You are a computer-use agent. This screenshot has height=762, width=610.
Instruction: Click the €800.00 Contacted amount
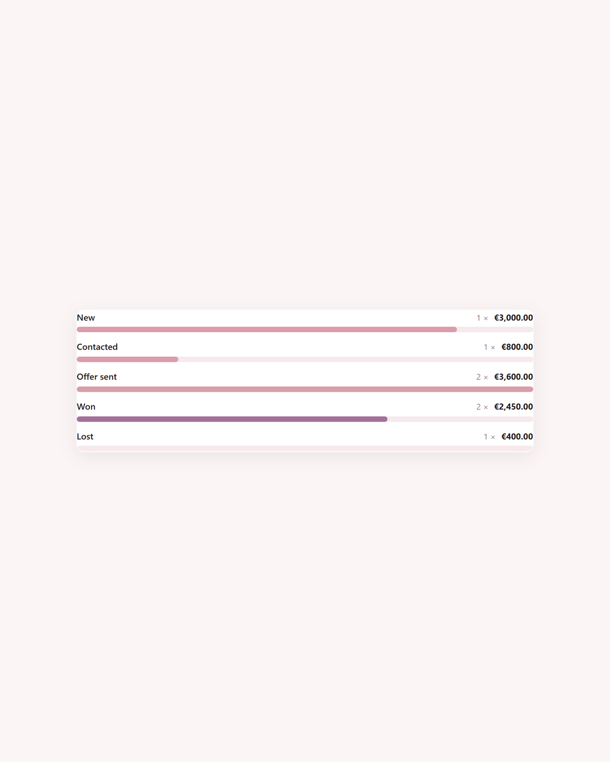click(x=517, y=347)
